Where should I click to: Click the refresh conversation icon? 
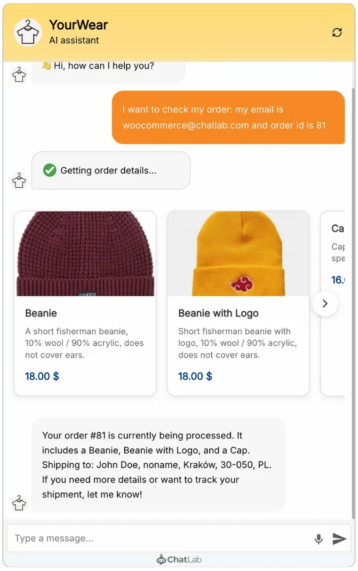pyautogui.click(x=337, y=33)
